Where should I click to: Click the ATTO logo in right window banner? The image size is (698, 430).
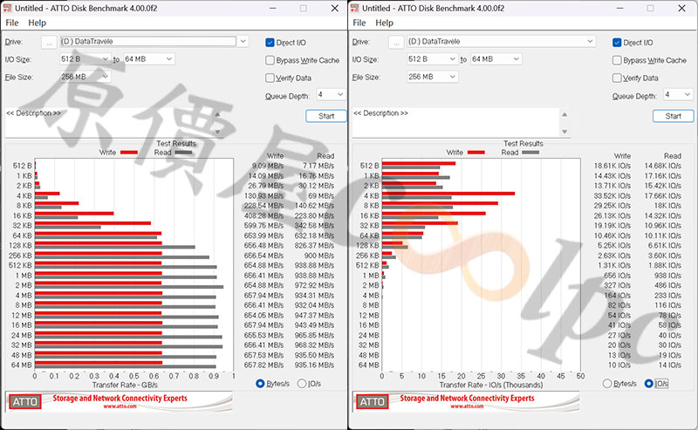point(373,401)
